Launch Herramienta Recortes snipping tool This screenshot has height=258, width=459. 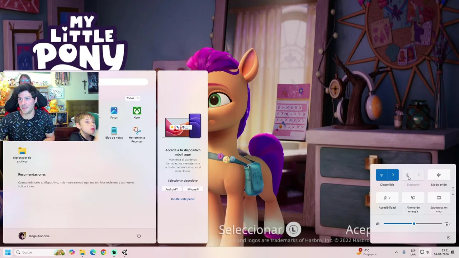(137, 135)
